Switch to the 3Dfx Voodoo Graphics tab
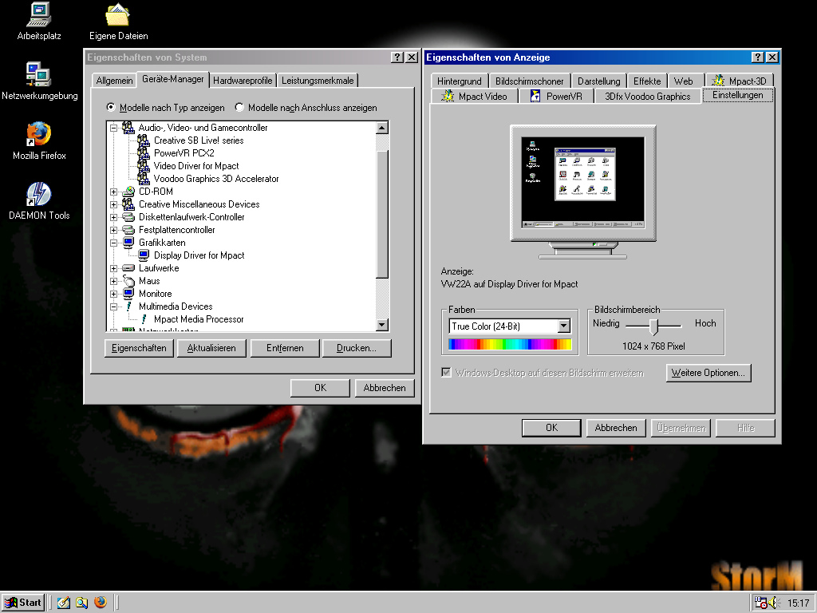This screenshot has height=613, width=817. (647, 96)
